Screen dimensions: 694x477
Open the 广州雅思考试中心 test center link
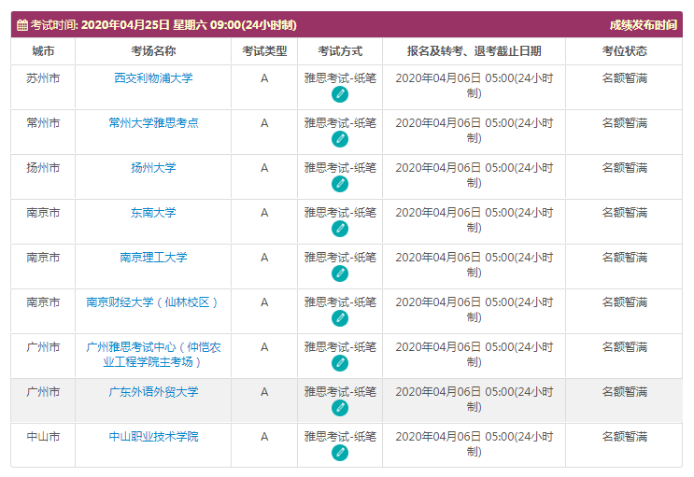tap(153, 355)
